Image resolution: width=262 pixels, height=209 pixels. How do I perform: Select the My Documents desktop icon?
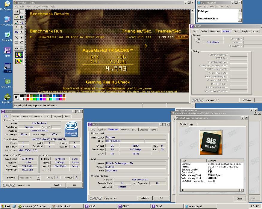6,6
